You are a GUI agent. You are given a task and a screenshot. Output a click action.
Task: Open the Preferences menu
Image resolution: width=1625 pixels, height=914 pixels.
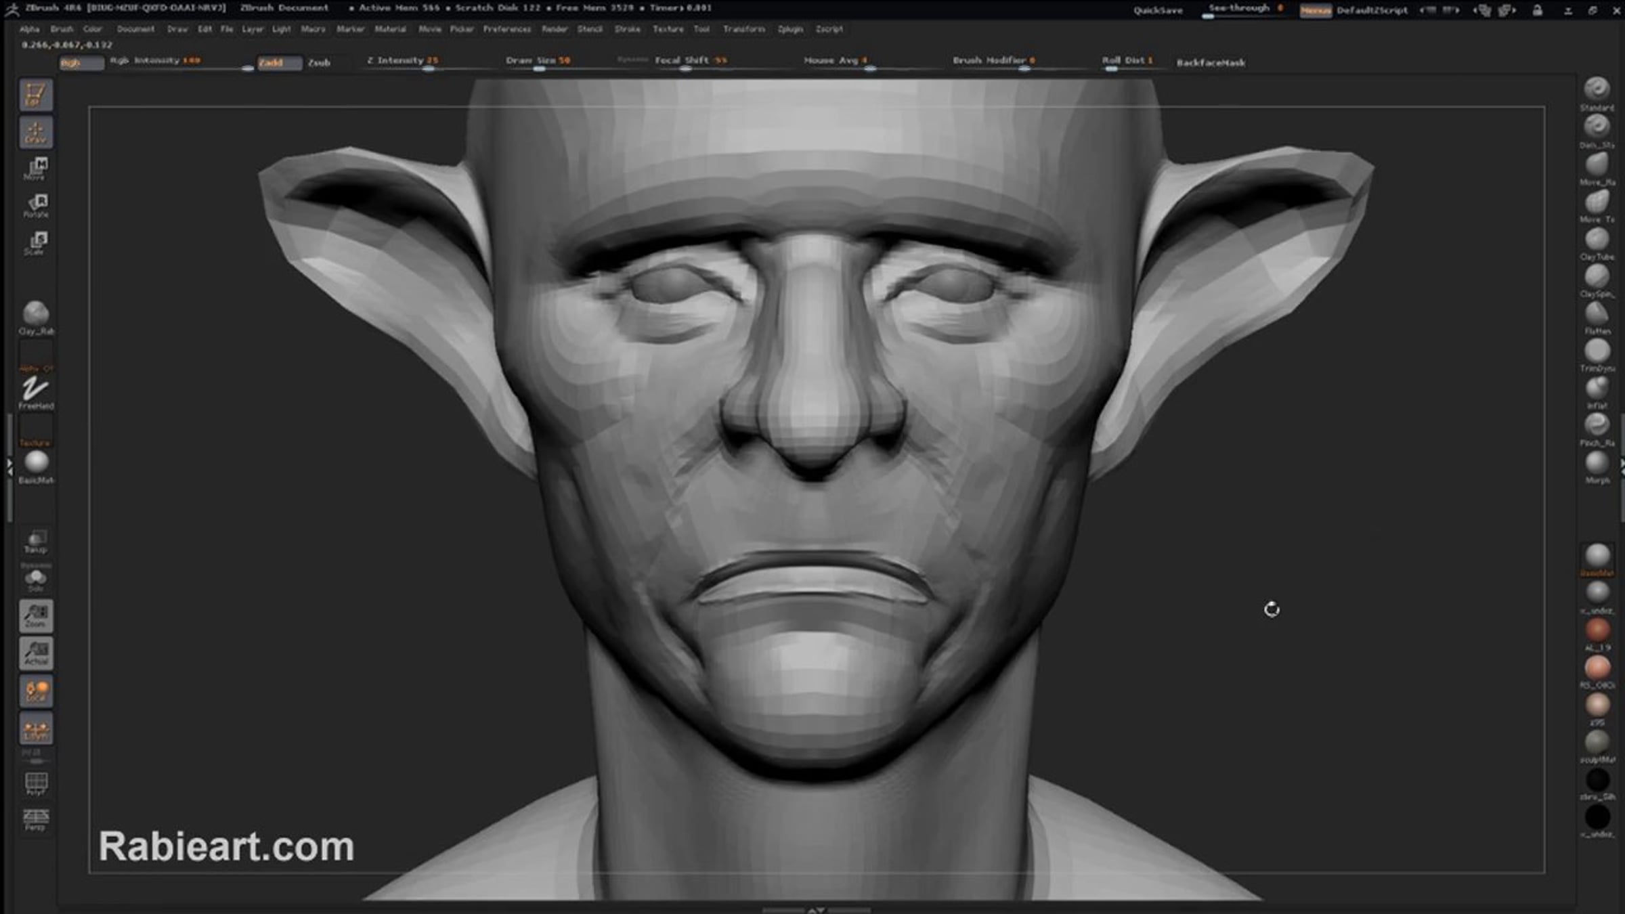tap(506, 29)
